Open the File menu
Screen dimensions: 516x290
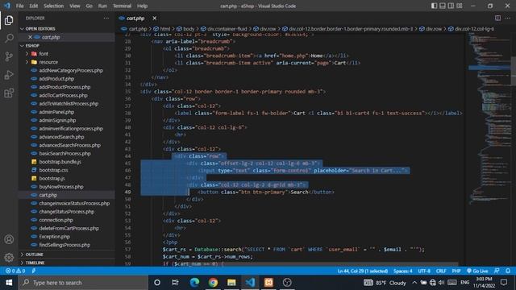click(19, 6)
